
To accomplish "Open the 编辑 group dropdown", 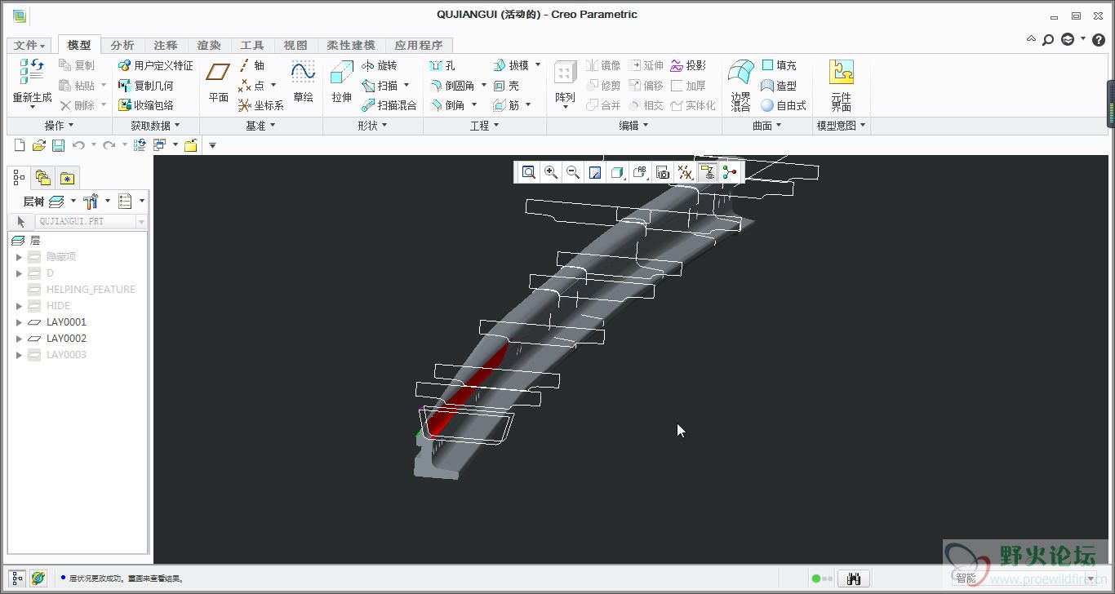I will pos(633,126).
